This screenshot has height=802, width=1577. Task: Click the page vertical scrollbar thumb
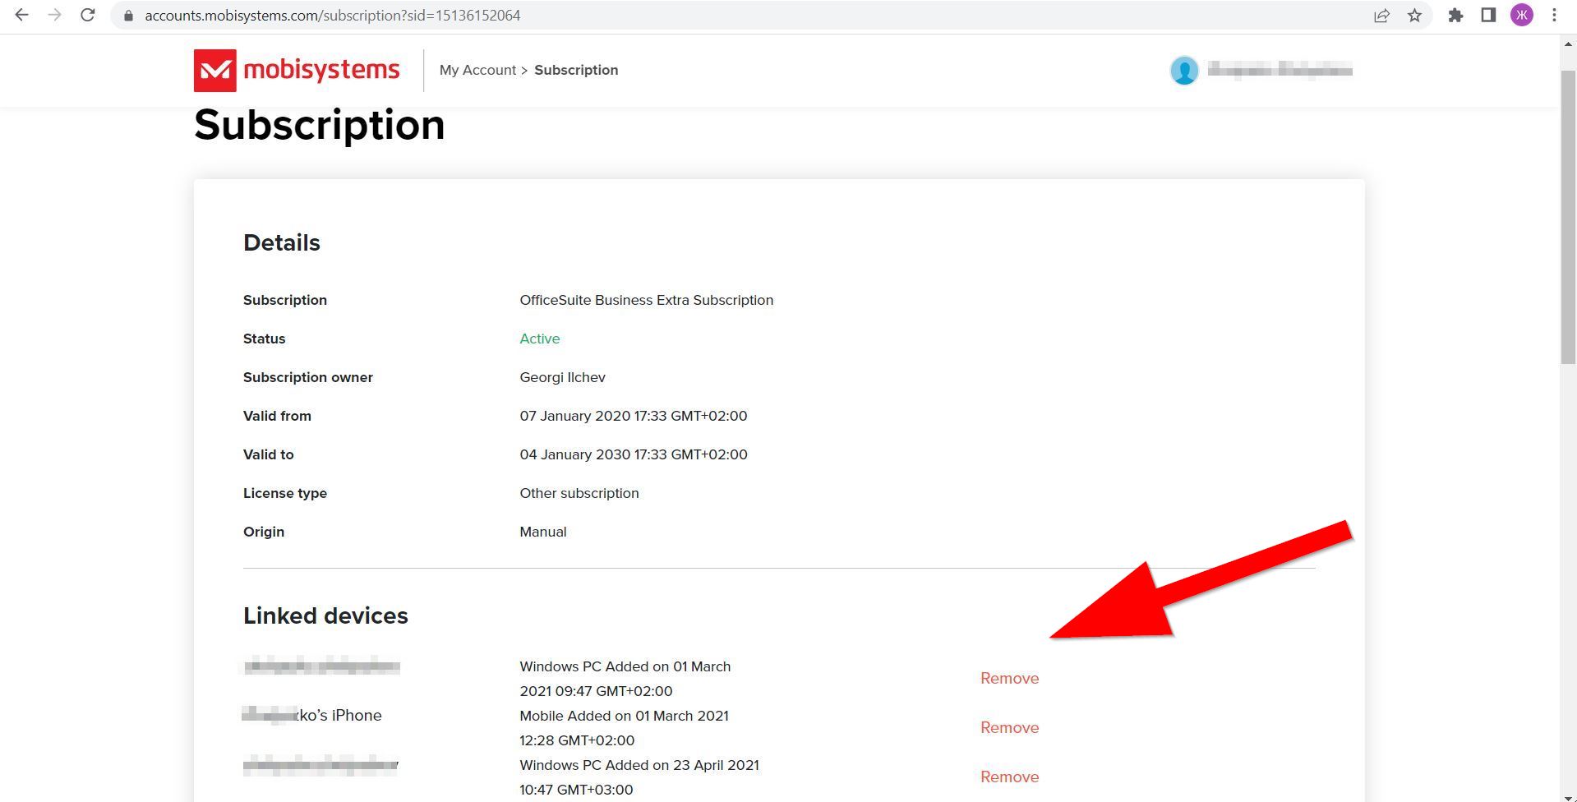pyautogui.click(x=1568, y=218)
